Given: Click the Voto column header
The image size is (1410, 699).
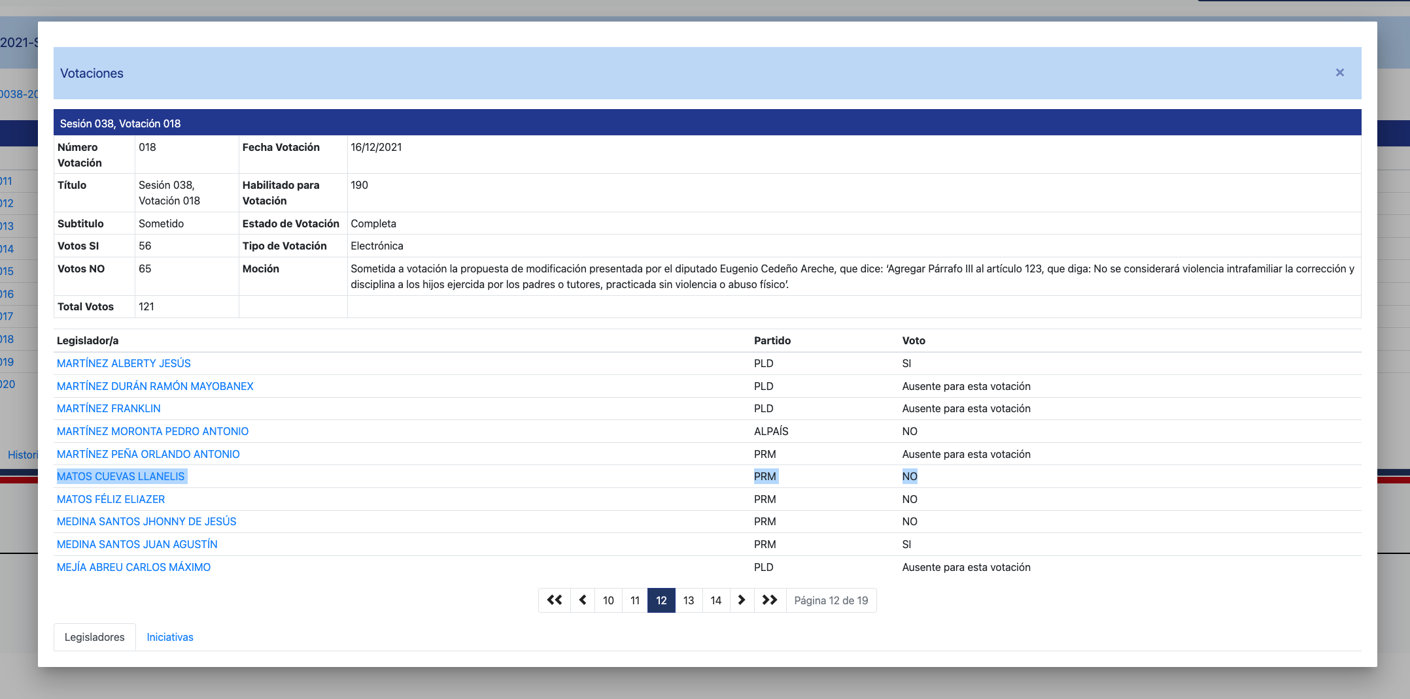Looking at the screenshot, I should click(914, 340).
